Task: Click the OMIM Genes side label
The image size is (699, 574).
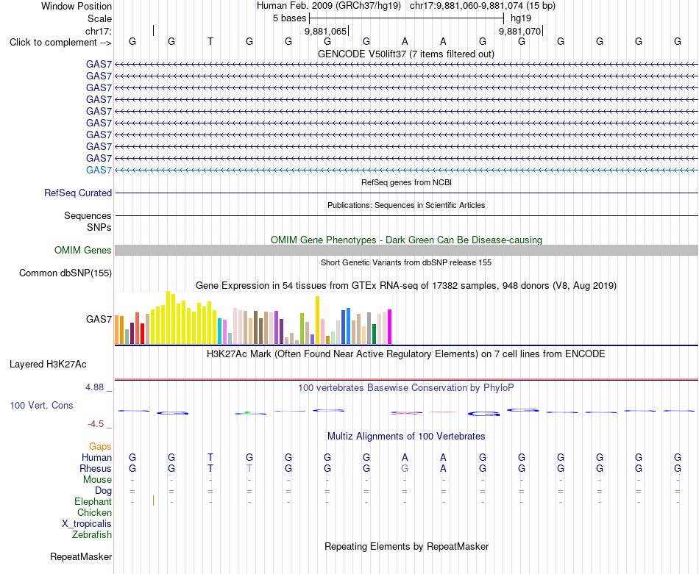Action: [82, 251]
